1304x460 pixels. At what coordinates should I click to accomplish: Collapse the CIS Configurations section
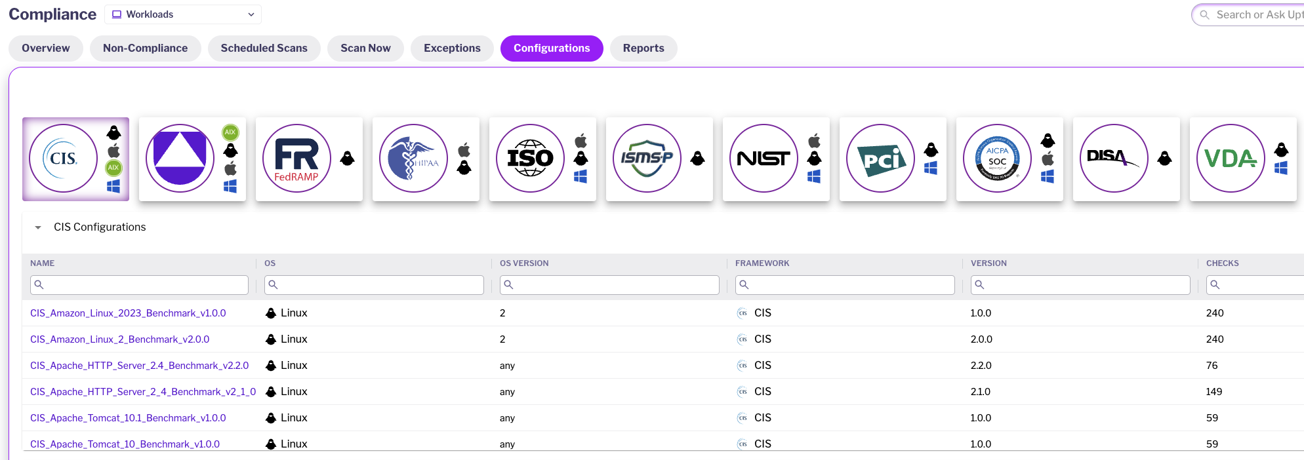tap(38, 227)
